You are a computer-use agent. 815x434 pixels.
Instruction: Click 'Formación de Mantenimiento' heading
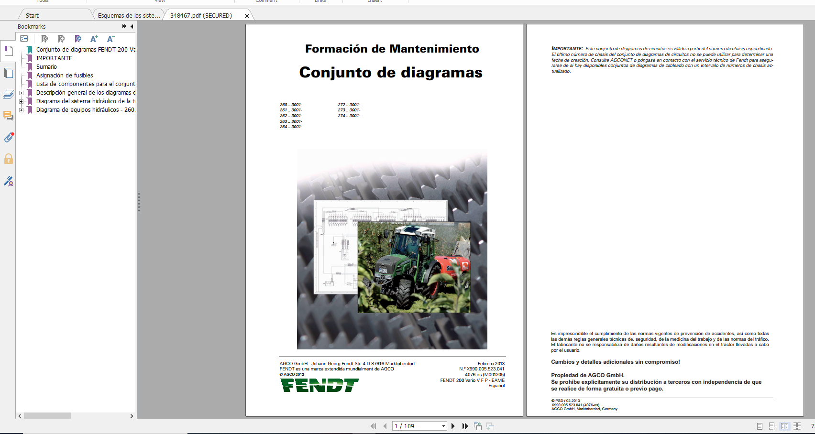pyautogui.click(x=392, y=49)
